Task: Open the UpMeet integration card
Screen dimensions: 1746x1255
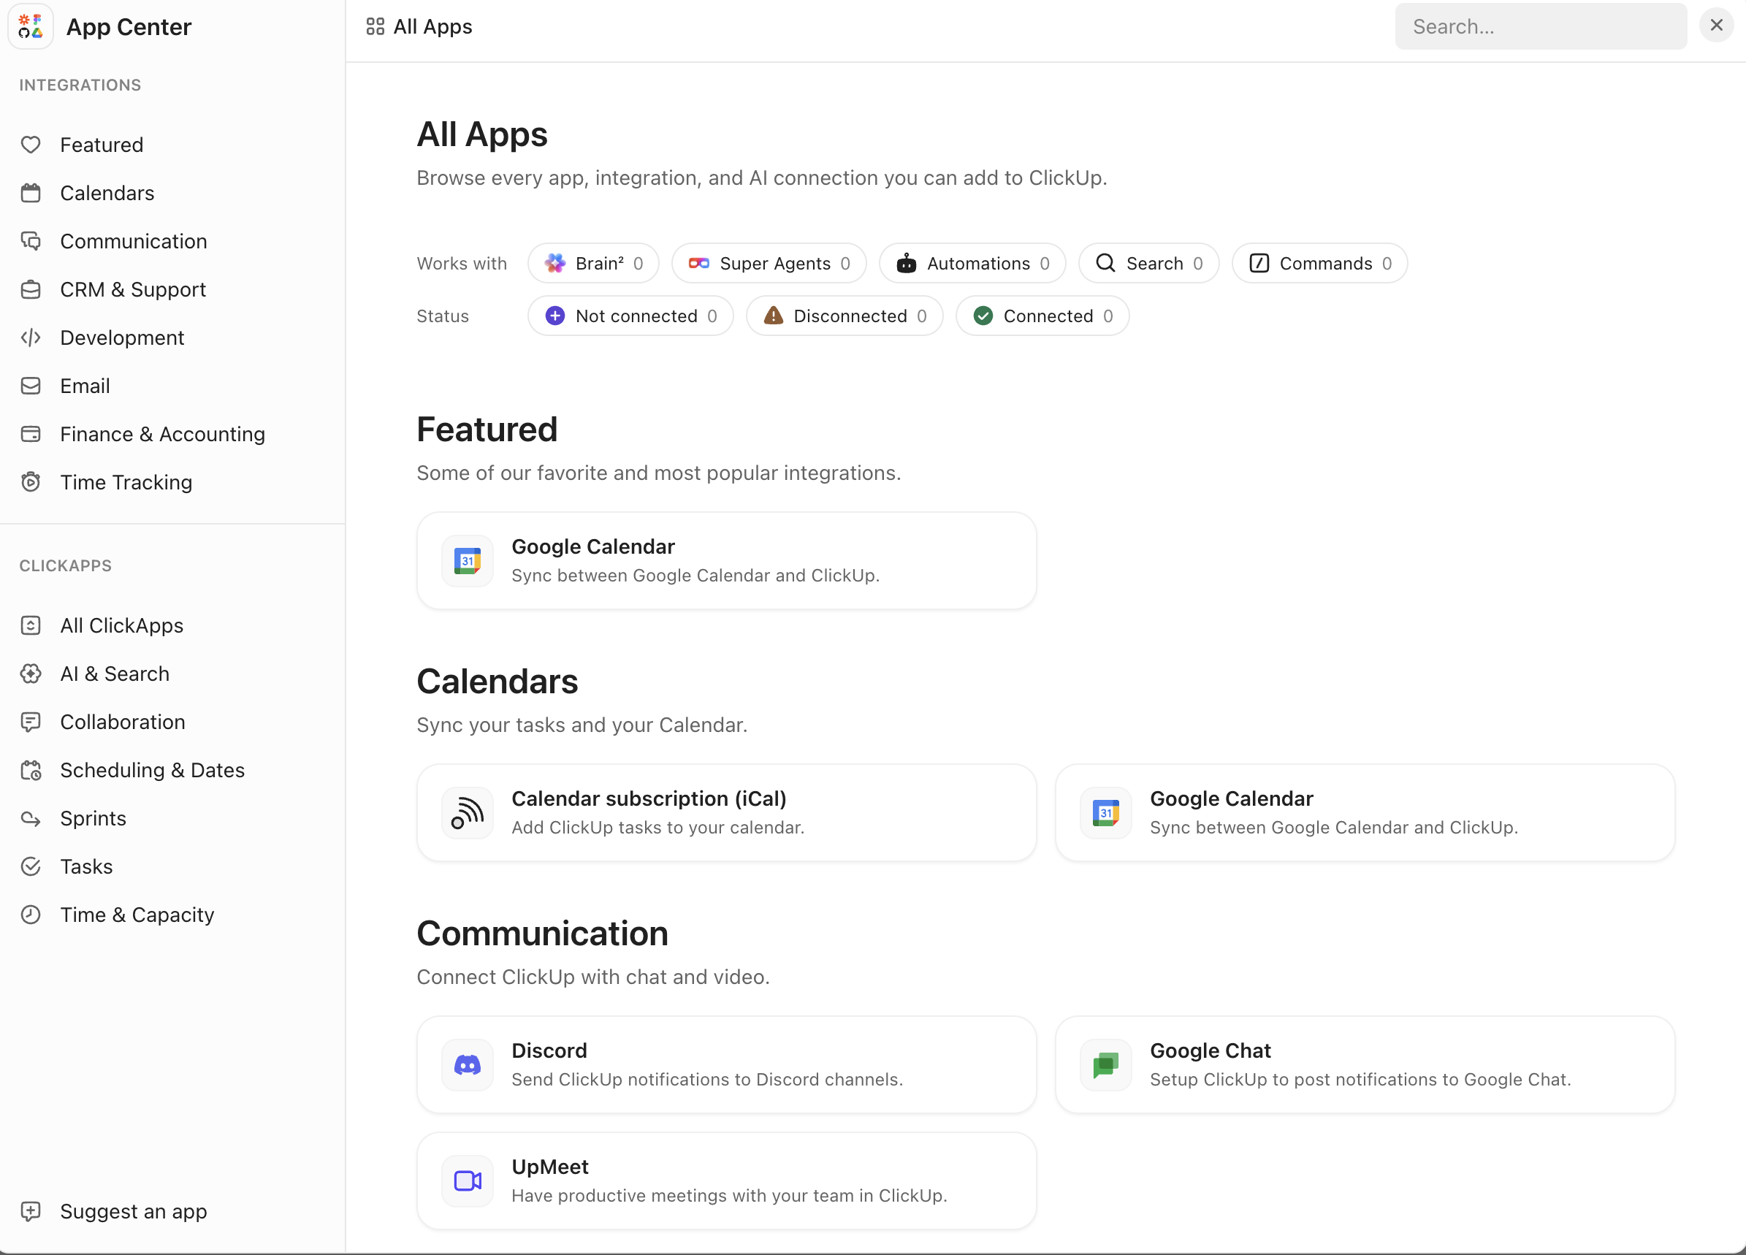Action: click(726, 1181)
